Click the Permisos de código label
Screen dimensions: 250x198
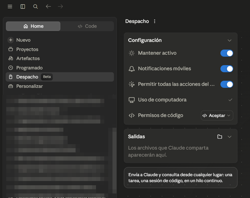pos(161,115)
